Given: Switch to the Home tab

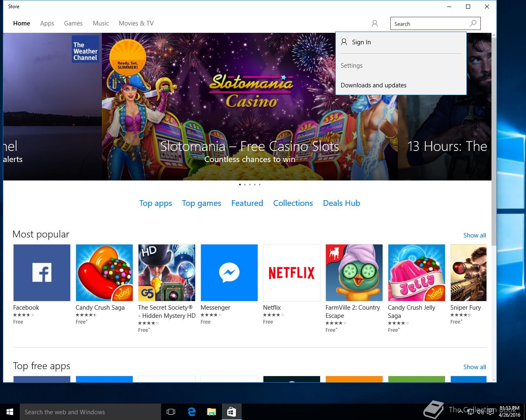Looking at the screenshot, I should tap(21, 23).
